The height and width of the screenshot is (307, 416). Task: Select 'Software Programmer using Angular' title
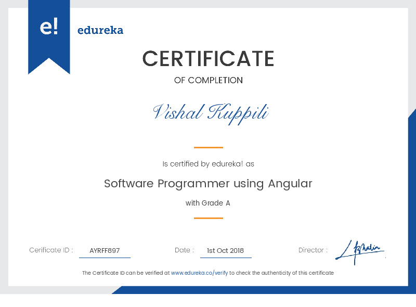coord(209,184)
